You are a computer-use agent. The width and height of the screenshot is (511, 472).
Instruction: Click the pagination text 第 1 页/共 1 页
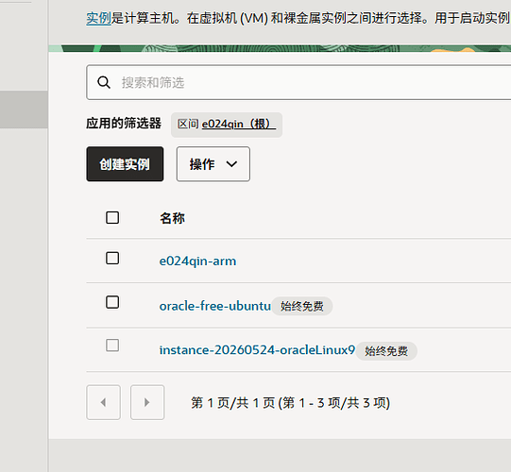coord(233,403)
